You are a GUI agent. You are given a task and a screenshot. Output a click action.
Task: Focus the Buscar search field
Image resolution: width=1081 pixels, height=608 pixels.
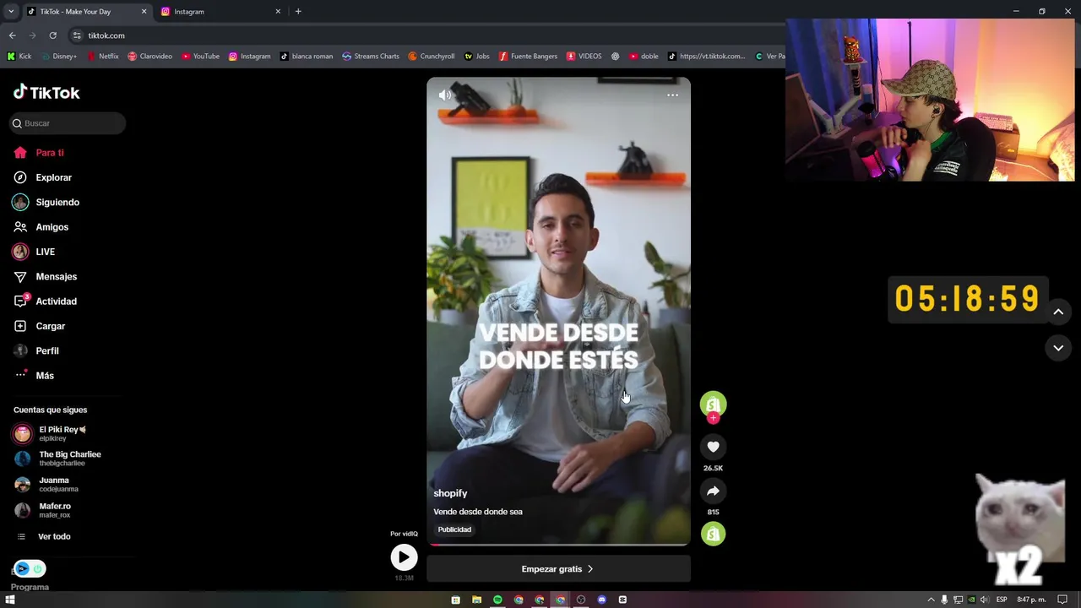68,123
